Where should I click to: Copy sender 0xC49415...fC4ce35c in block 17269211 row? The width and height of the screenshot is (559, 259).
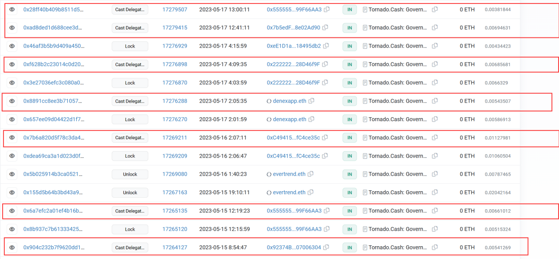[x=325, y=137]
